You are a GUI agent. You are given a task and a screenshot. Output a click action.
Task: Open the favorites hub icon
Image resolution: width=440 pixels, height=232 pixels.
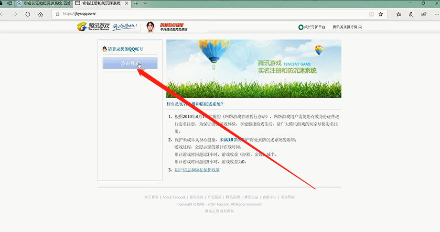(x=398, y=14)
